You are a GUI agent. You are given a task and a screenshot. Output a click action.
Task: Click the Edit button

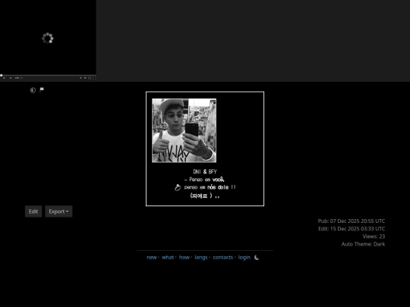coord(33,211)
